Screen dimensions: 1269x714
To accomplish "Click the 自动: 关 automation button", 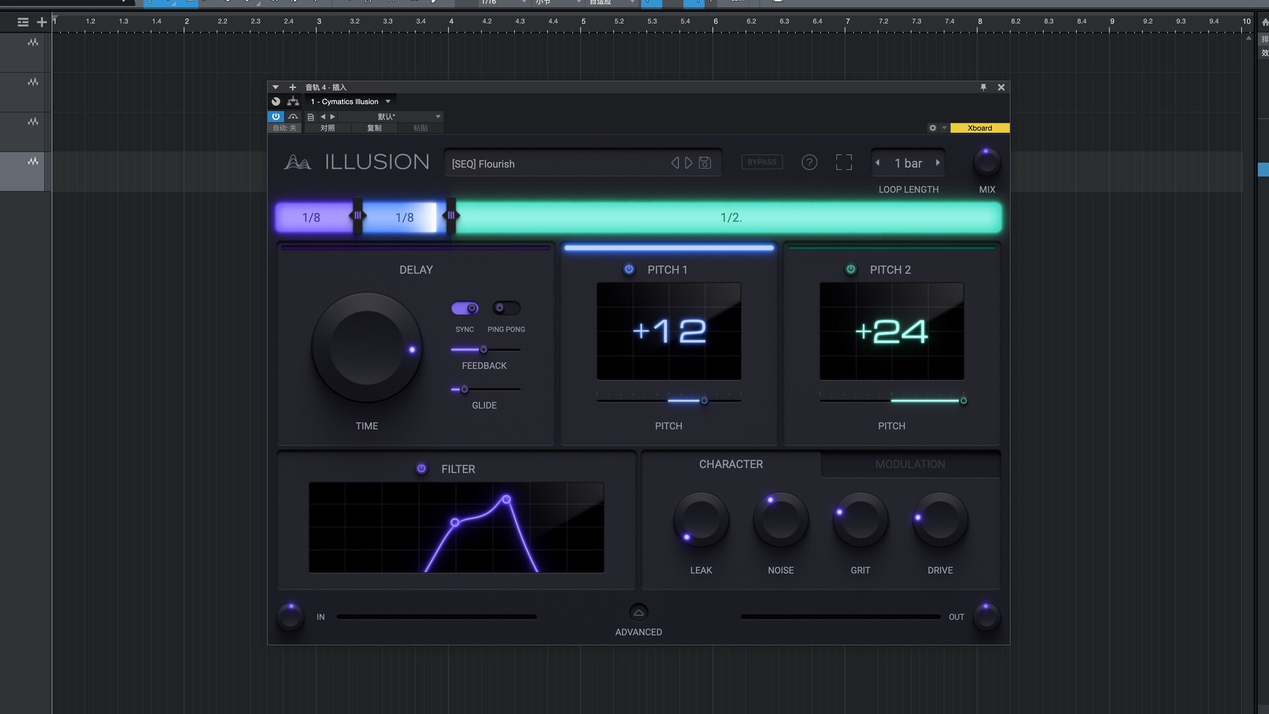I will point(285,128).
